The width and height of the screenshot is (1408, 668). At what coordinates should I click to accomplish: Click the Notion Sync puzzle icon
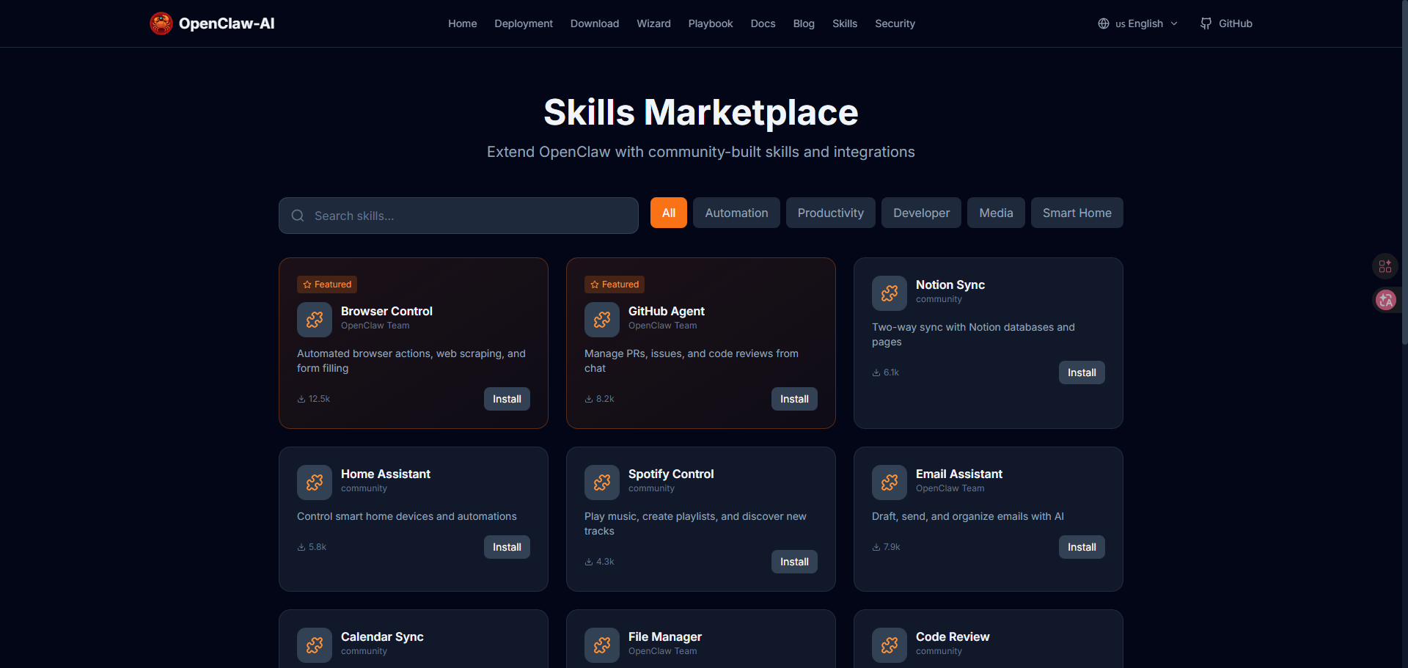890,293
